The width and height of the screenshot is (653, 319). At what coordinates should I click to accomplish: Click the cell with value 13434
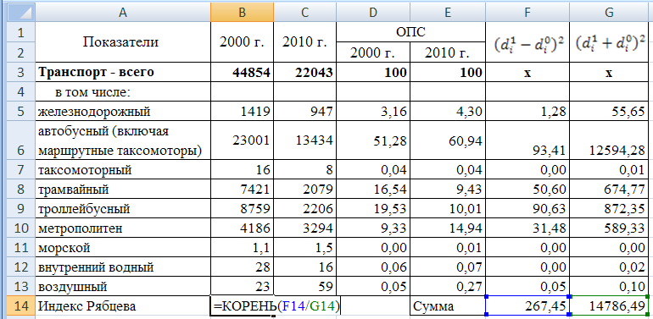coord(304,140)
